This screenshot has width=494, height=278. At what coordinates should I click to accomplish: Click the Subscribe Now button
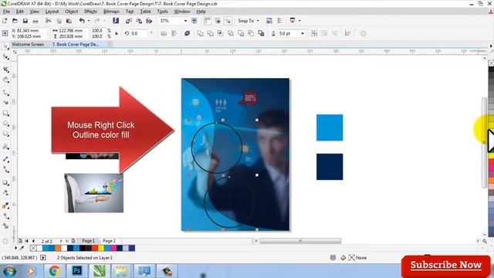(x=446, y=266)
